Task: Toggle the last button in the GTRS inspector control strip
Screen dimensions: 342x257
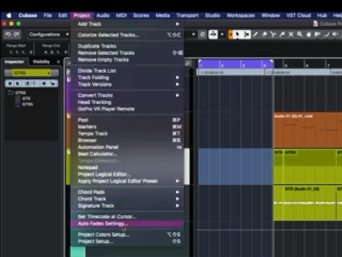Action: click(53, 84)
